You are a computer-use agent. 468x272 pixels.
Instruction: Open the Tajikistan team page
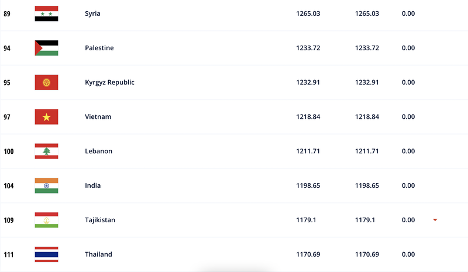100,220
